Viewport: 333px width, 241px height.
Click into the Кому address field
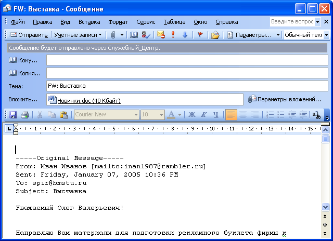(x=187, y=60)
